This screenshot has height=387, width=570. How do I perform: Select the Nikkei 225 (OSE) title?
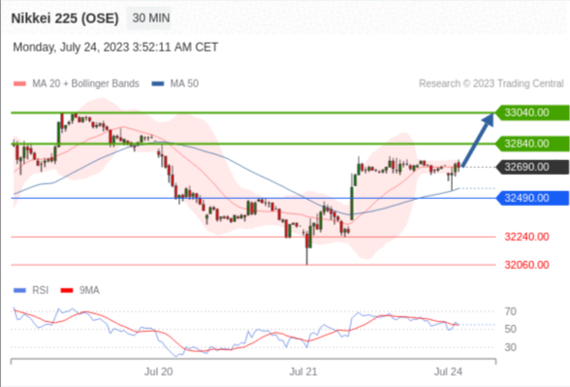coord(65,18)
